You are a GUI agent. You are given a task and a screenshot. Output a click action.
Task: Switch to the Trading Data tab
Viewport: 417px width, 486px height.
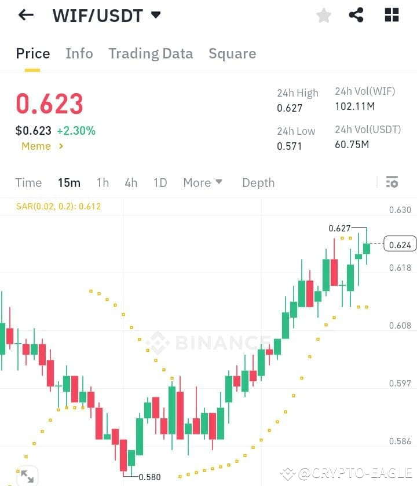pos(151,53)
